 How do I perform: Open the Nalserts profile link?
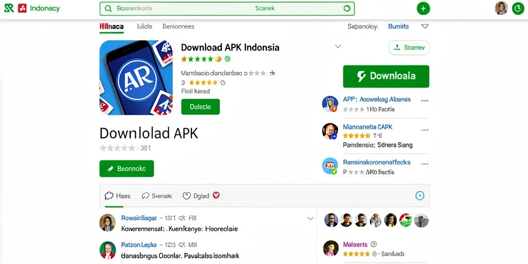[x=355, y=244]
